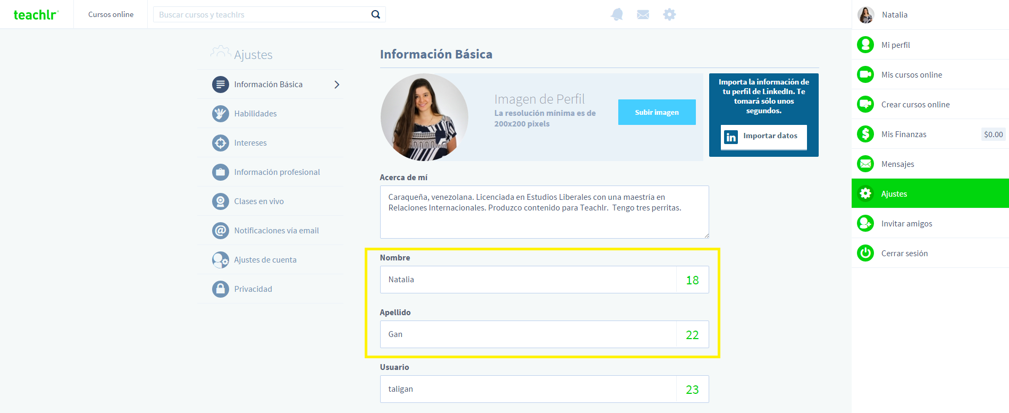Click the Notificaciones vía email @ icon

[221, 231]
